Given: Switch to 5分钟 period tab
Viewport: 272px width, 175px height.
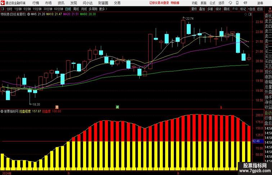Looking at the screenshot, I should 27,9.
